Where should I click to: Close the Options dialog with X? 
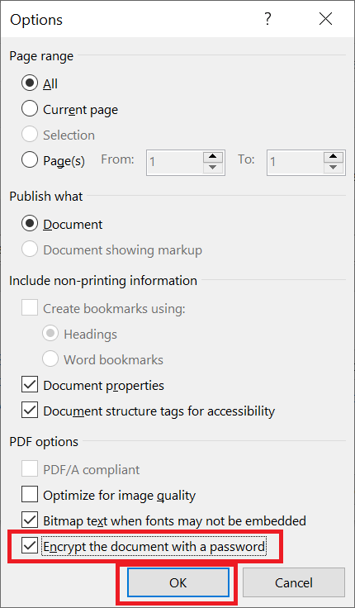[325, 19]
